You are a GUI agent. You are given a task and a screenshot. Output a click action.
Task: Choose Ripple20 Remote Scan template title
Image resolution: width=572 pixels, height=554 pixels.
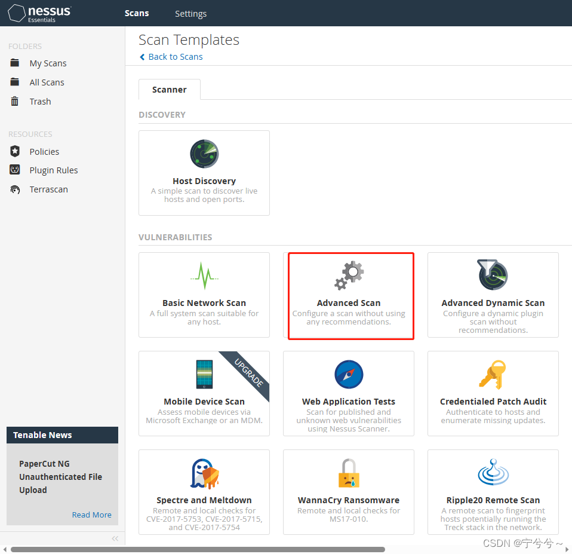point(493,500)
